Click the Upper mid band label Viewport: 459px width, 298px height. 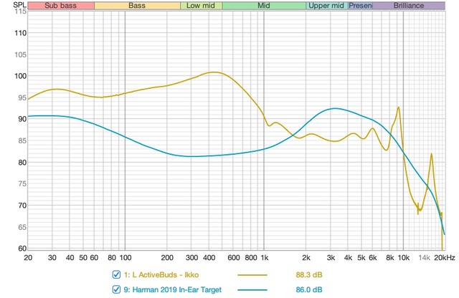coord(326,6)
